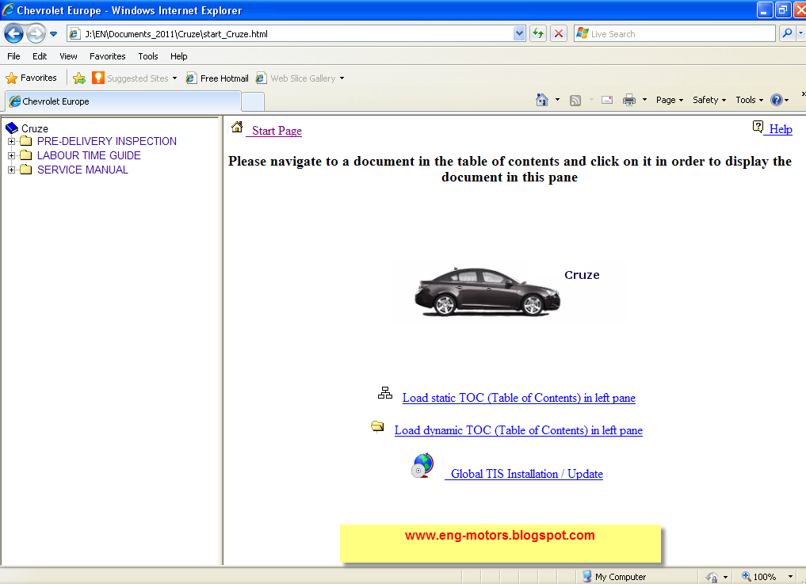Click the Print icon
806x584 pixels.
628,100
